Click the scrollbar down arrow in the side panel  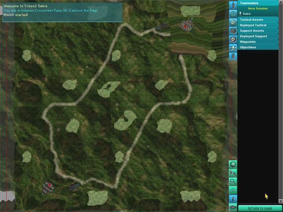point(281,201)
